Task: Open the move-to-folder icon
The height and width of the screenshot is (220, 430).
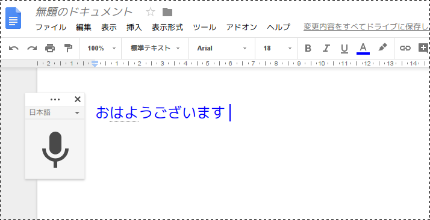Action: click(x=167, y=12)
